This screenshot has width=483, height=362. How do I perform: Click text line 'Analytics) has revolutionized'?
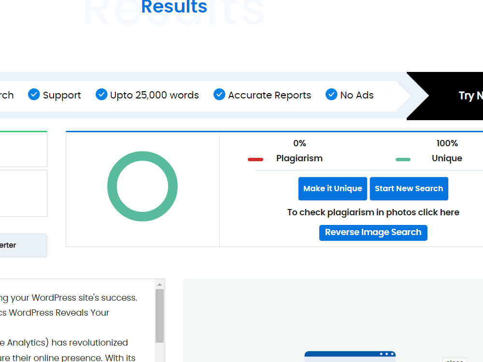tap(67, 343)
